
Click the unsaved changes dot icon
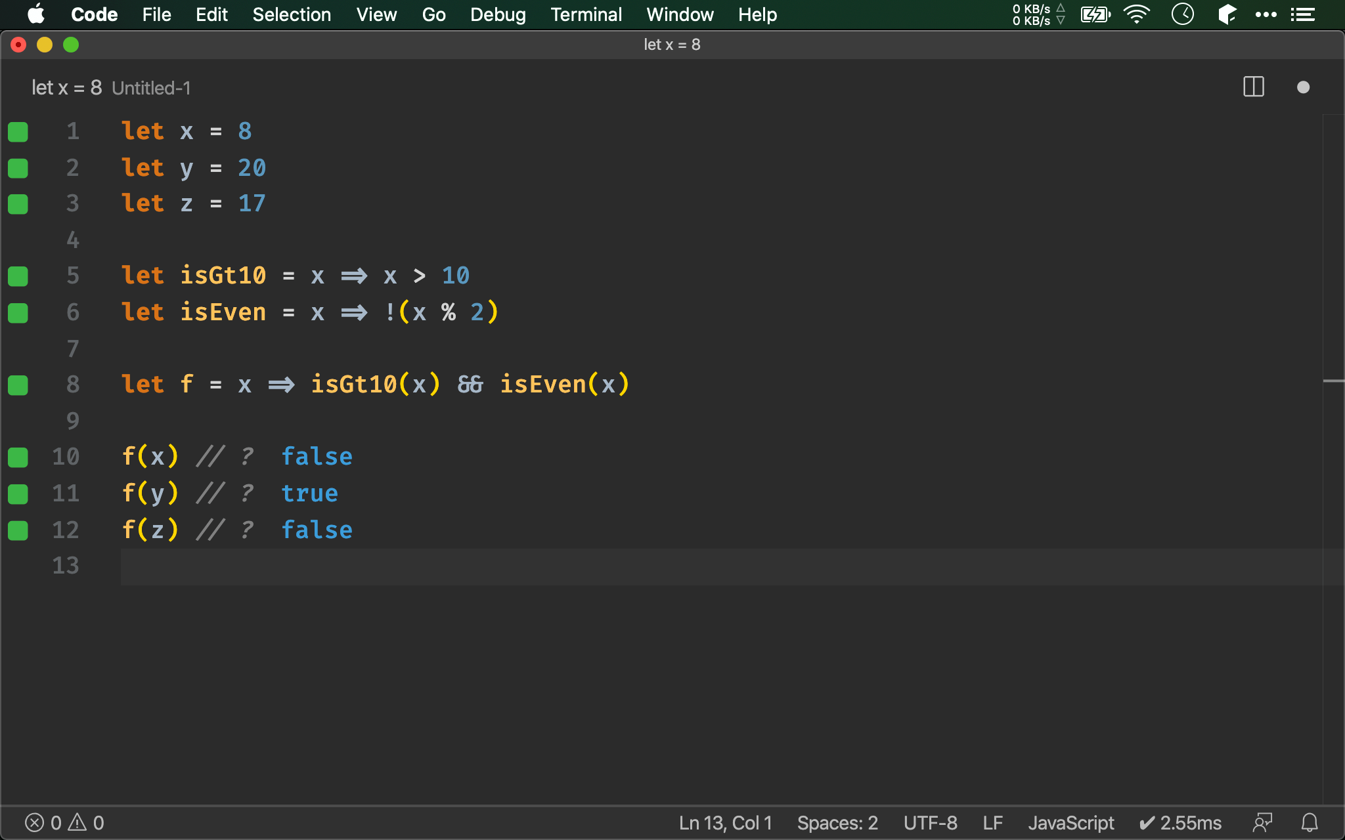coord(1304,87)
